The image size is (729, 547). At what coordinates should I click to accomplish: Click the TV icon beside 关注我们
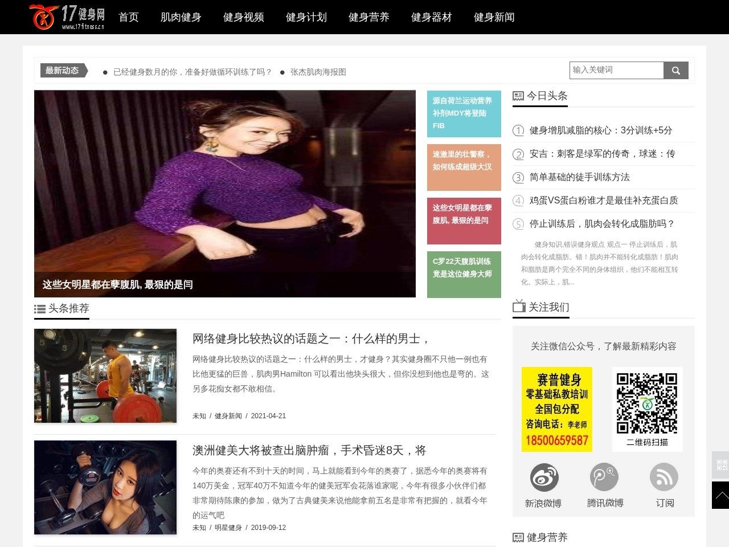pos(519,307)
